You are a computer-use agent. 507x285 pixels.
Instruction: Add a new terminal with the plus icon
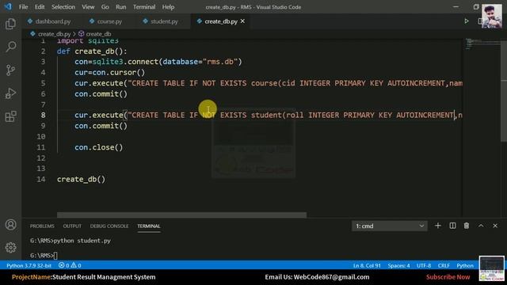point(438,226)
